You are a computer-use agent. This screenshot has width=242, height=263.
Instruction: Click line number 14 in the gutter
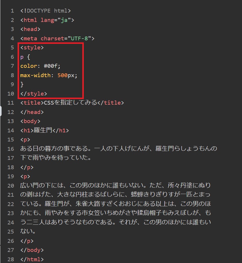(11, 130)
